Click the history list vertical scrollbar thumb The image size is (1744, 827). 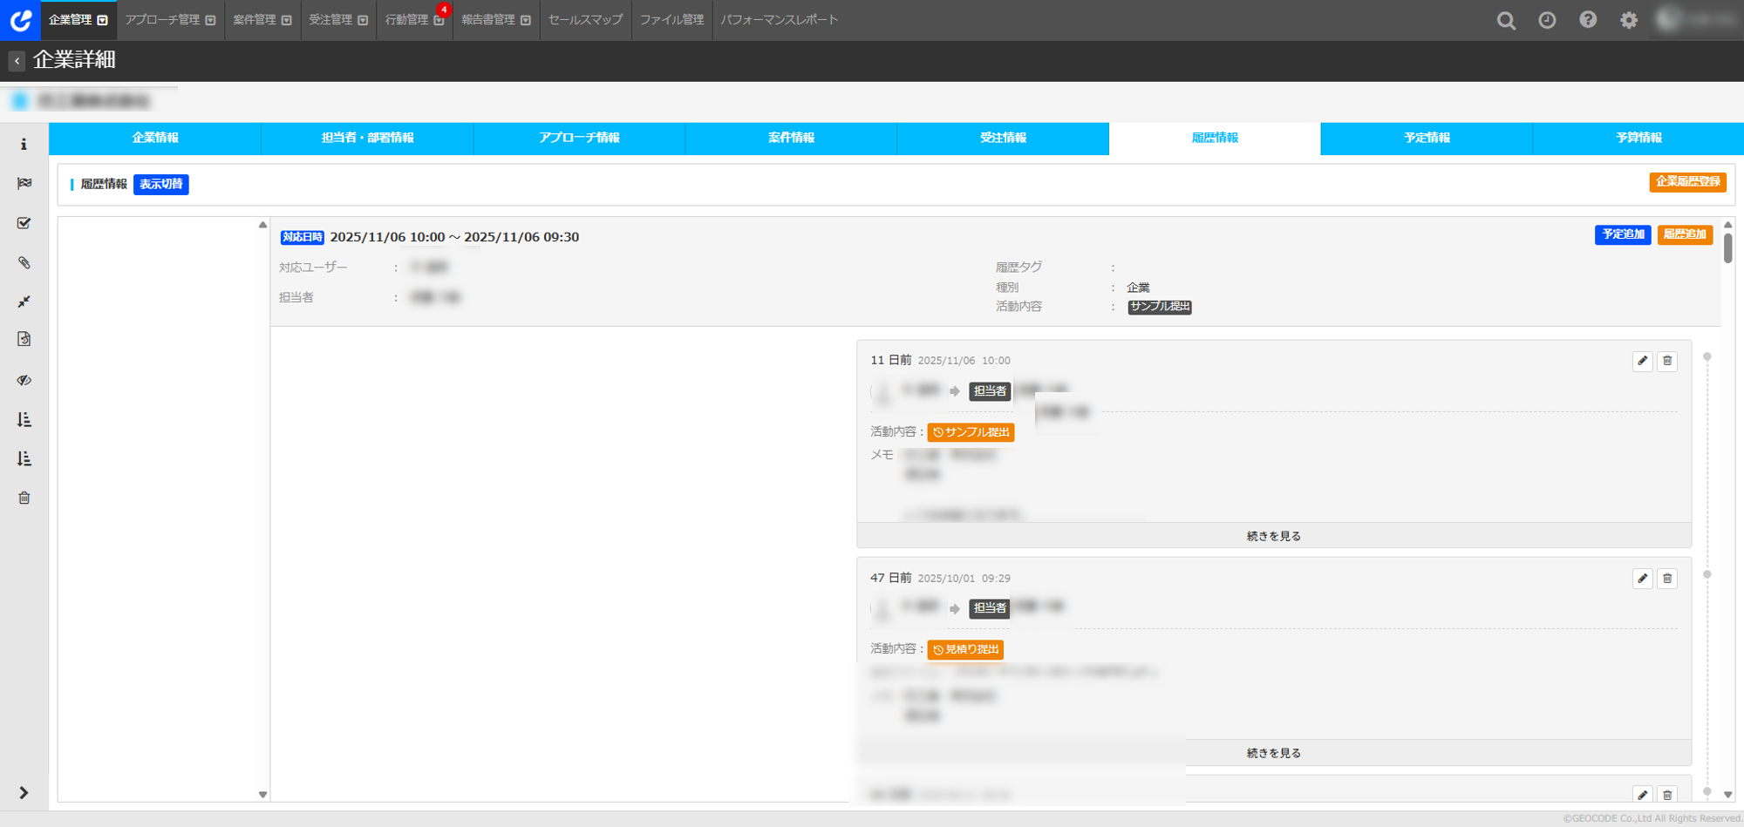point(1727,247)
